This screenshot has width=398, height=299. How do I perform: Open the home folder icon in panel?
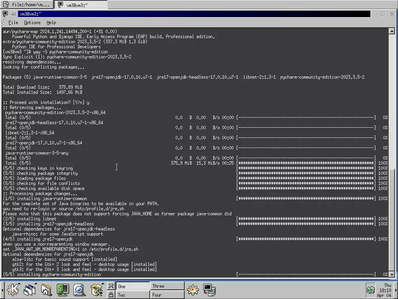pyautogui.click(x=46, y=290)
